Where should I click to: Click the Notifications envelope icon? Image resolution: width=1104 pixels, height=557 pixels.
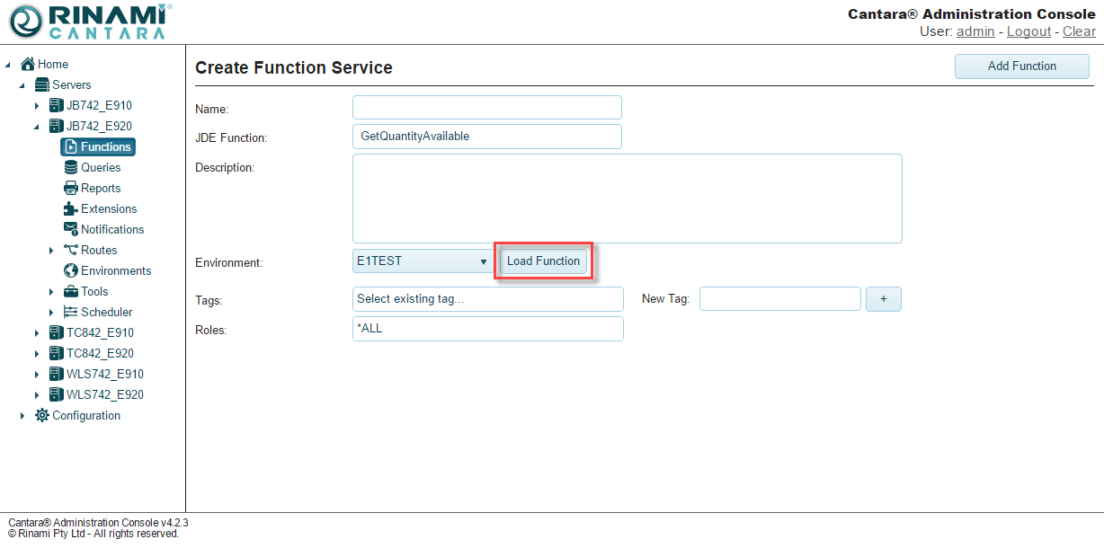tap(71, 229)
